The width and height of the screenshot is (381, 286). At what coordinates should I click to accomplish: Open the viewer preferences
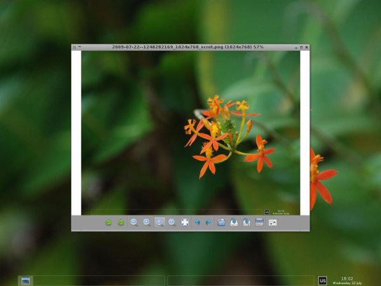pos(272,222)
